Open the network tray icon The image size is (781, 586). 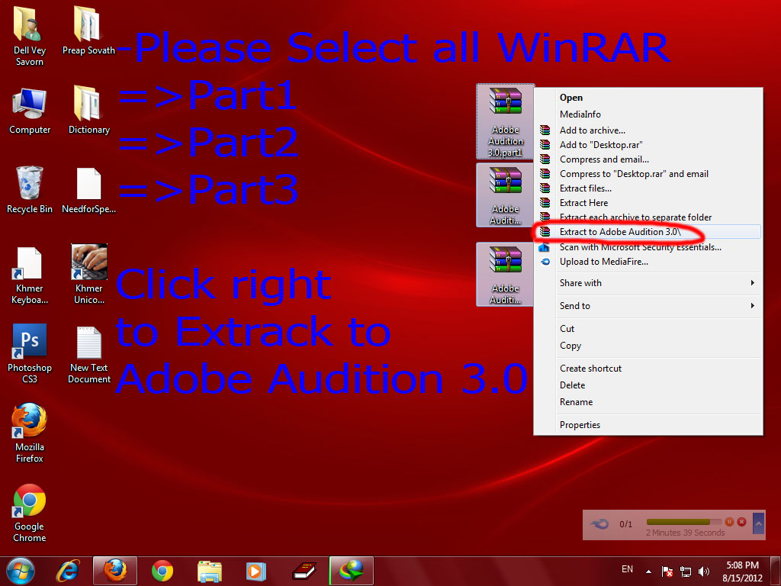point(686,571)
